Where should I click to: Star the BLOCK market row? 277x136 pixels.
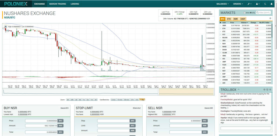[220, 38]
